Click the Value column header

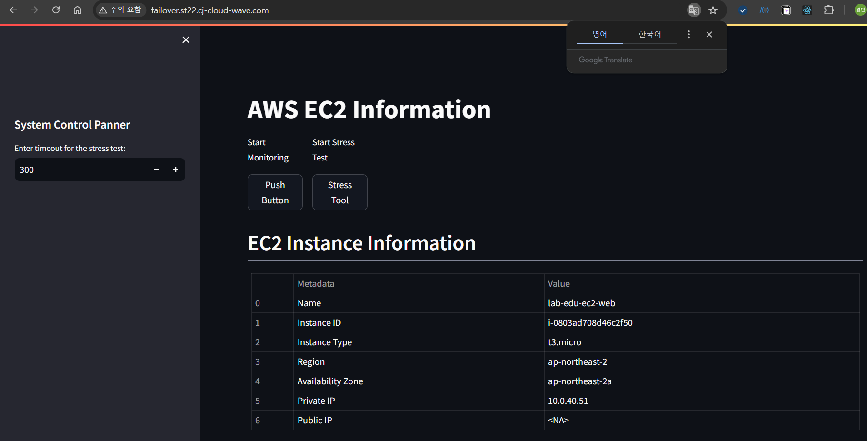click(x=702, y=283)
